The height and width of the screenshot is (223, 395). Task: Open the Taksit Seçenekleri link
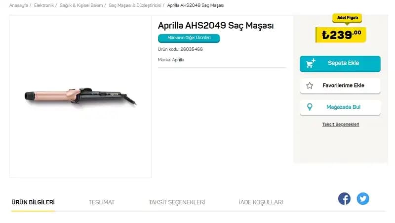coord(341,124)
